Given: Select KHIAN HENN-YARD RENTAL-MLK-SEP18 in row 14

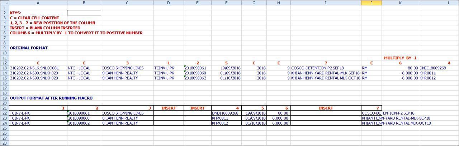Looking at the screenshot, I should click(x=326, y=73).
